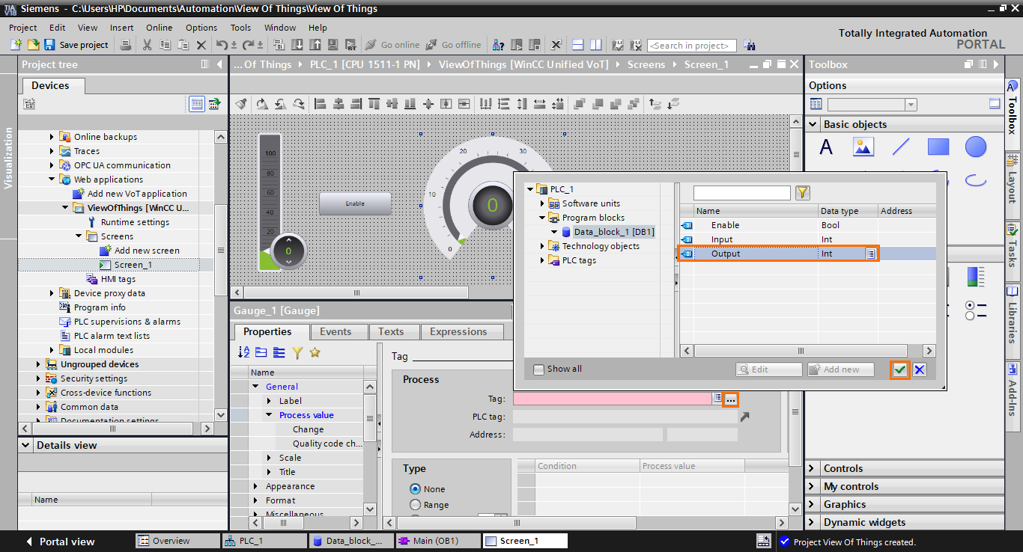The image size is (1023, 552).
Task: Select the Range type radio button
Action: tap(415, 505)
